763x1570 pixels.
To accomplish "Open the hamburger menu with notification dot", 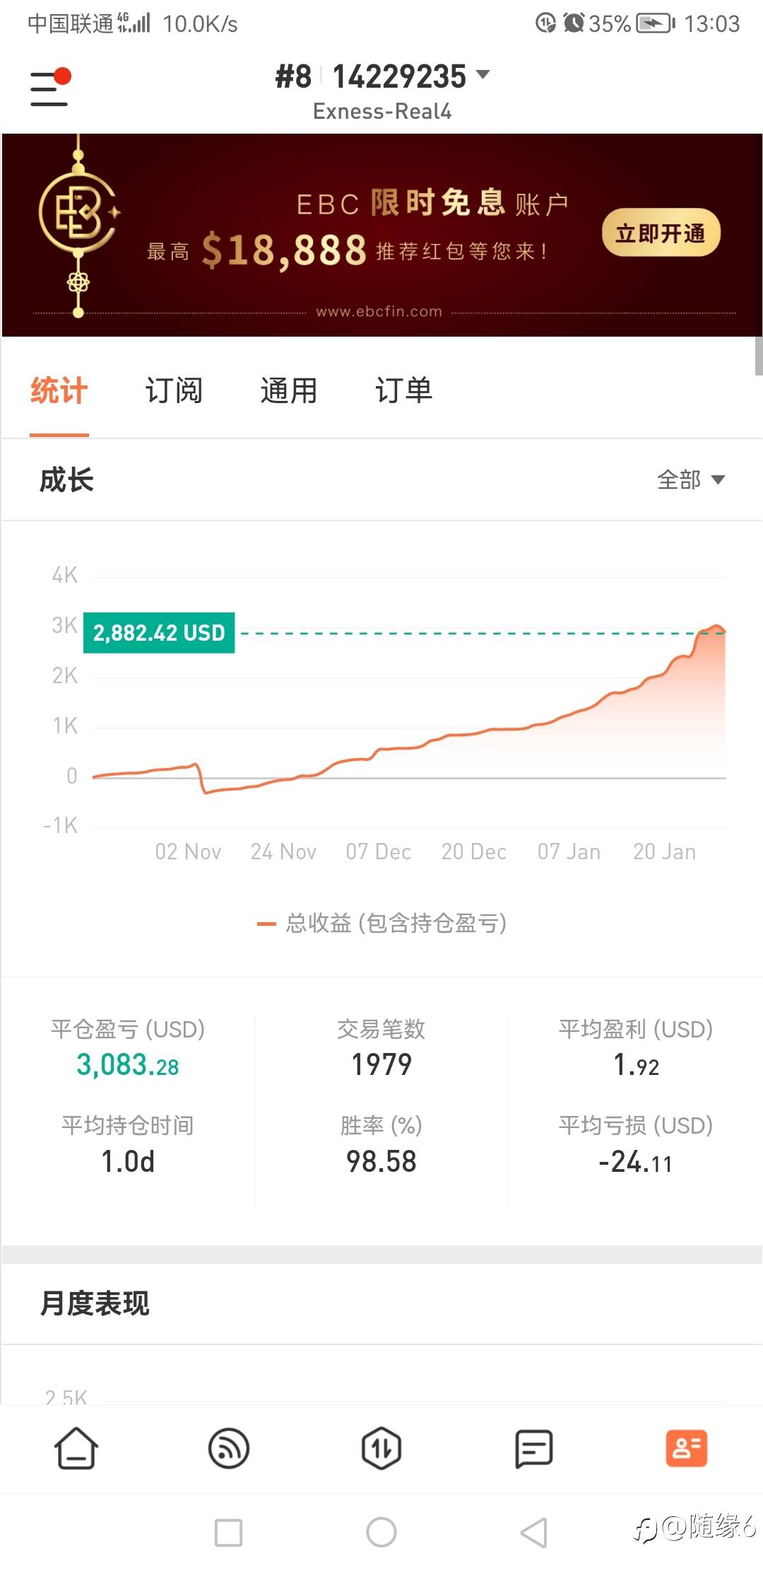I will point(49,88).
